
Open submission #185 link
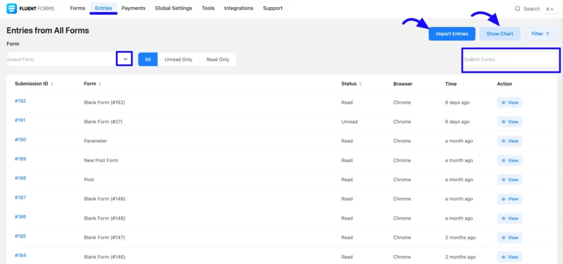click(x=20, y=237)
